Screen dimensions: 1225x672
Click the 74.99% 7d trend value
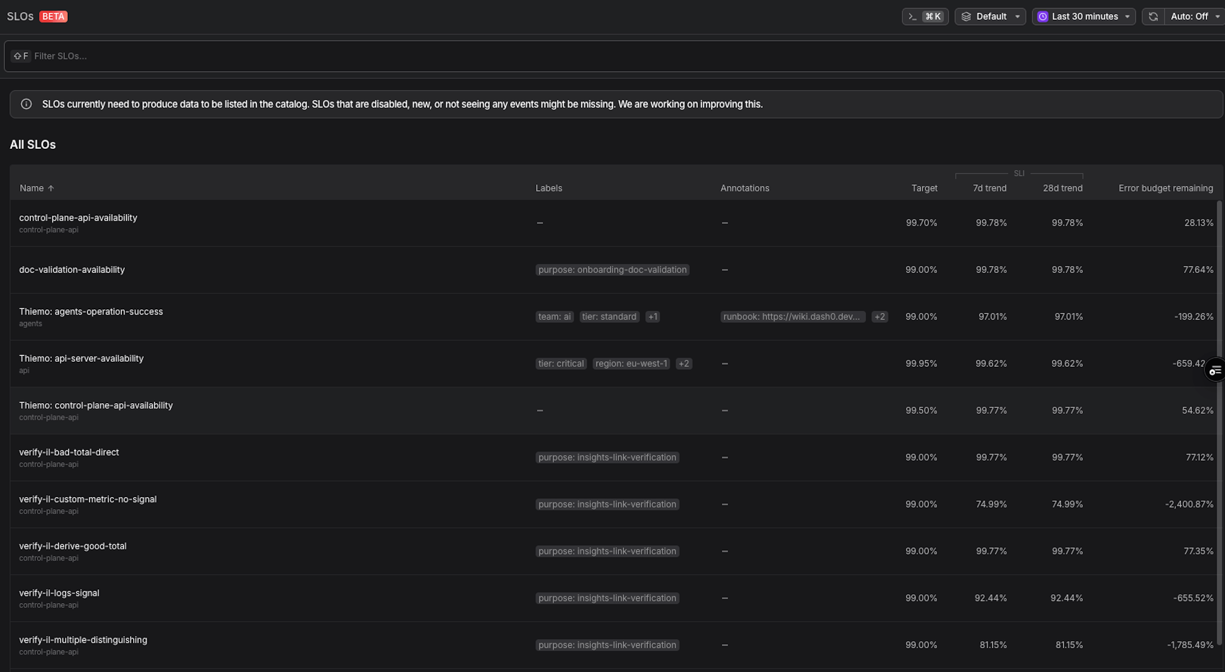(x=991, y=504)
